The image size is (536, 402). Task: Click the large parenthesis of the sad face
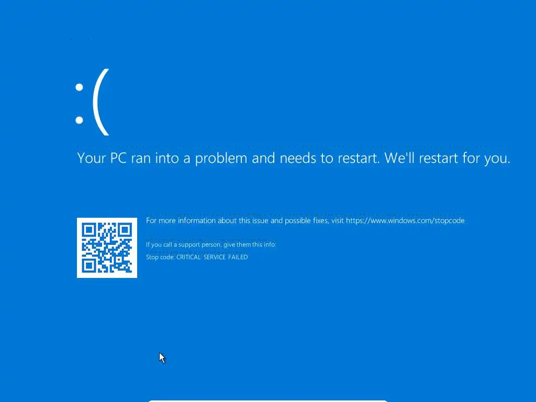pyautogui.click(x=101, y=102)
